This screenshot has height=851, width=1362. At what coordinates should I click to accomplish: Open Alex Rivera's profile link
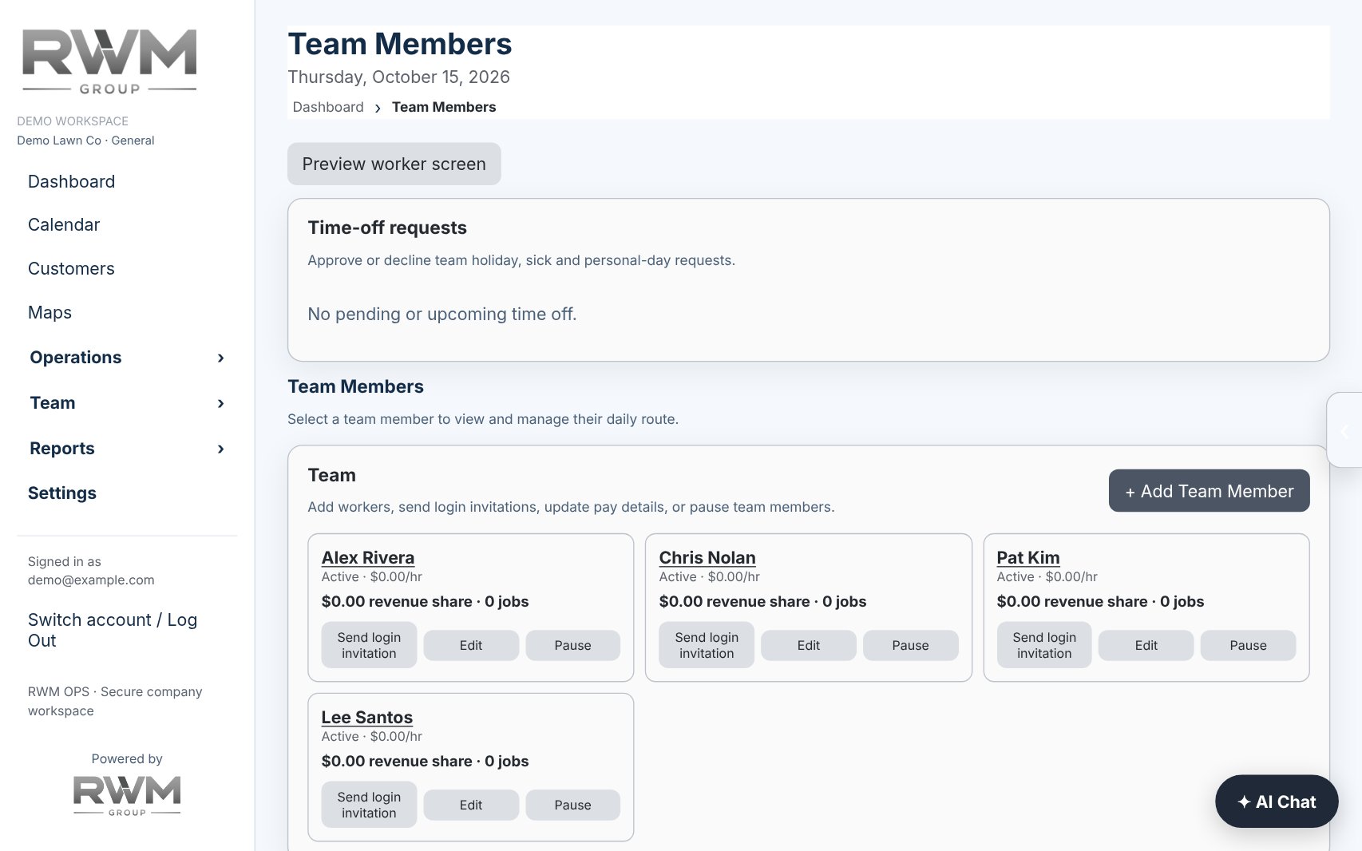(368, 557)
